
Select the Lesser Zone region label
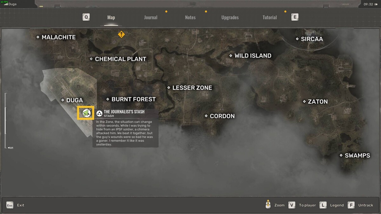click(x=192, y=88)
